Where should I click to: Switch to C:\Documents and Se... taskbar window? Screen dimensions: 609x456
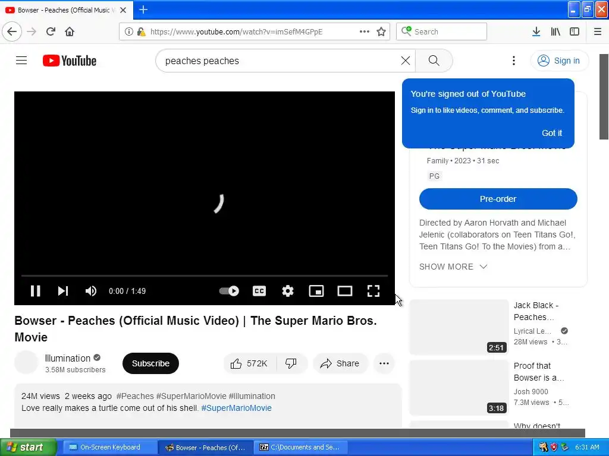point(300,447)
